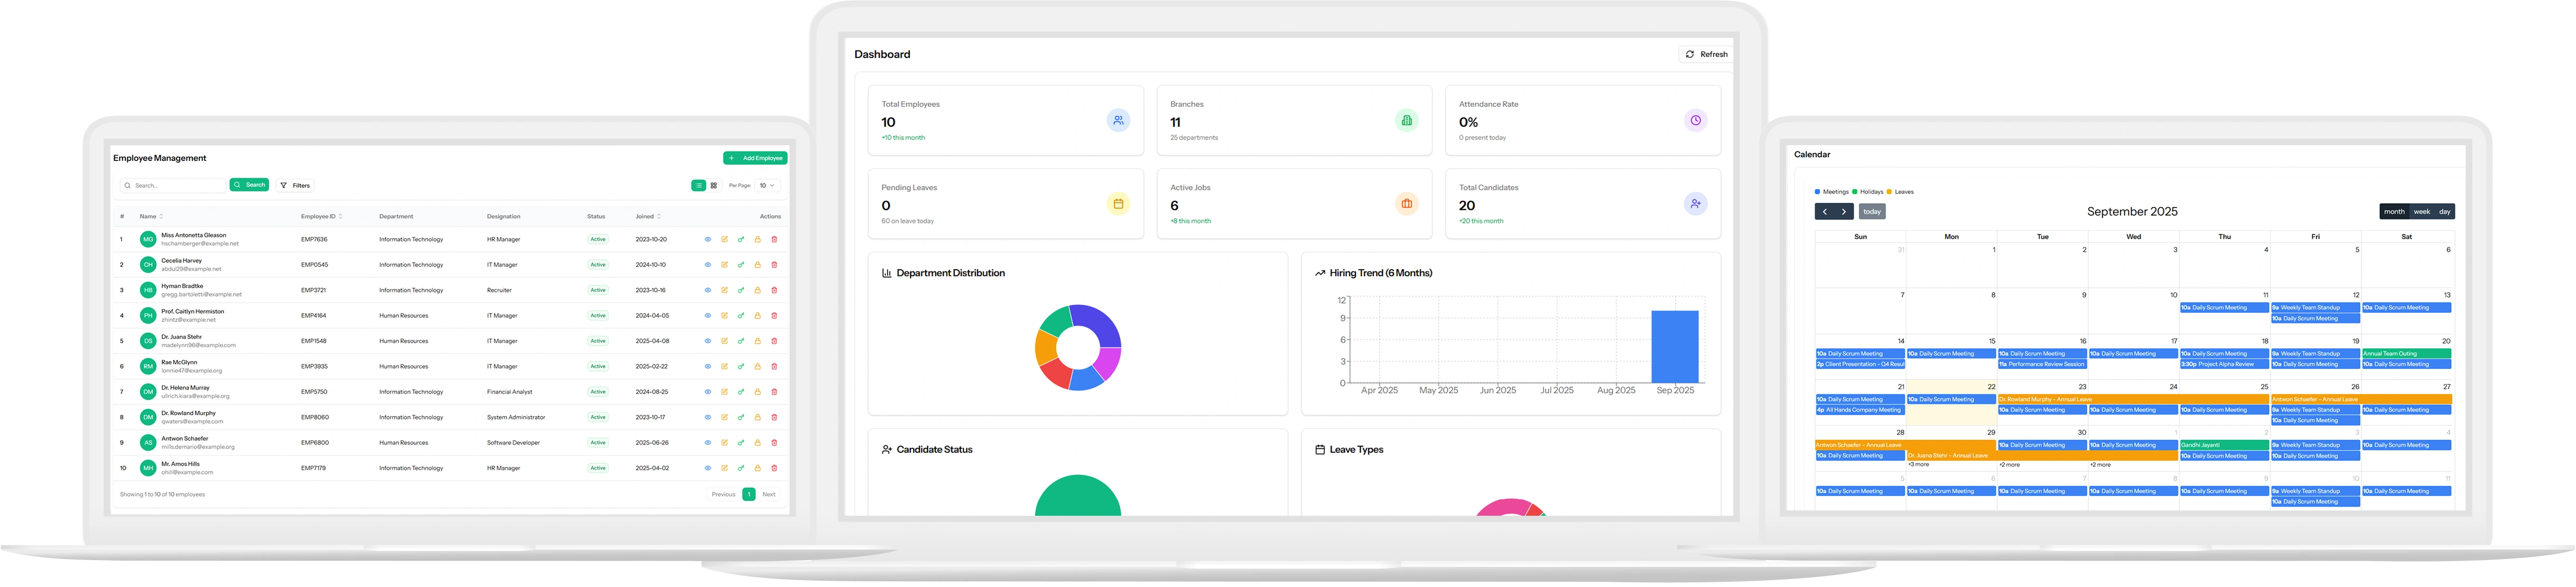Click the blue Sep 2025 hiring bar

pos(1674,346)
